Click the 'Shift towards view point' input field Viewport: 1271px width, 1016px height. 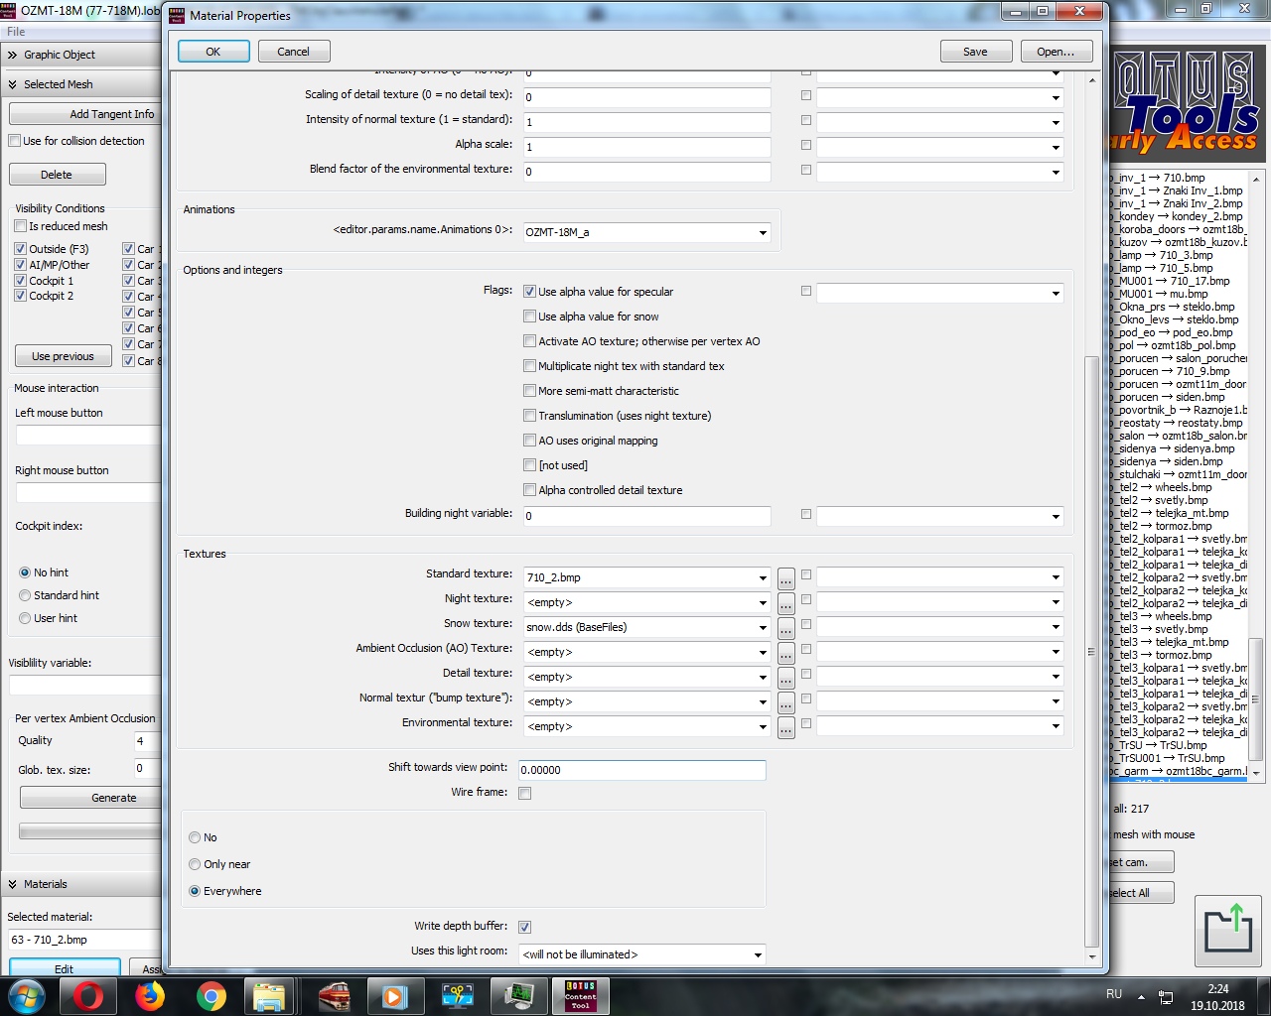(641, 770)
